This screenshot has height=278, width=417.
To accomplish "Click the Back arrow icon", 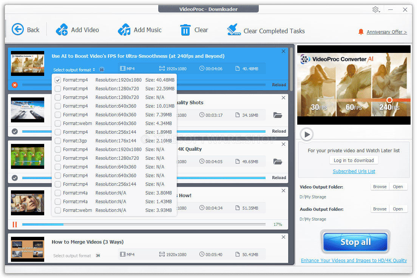I will click(x=18, y=29).
